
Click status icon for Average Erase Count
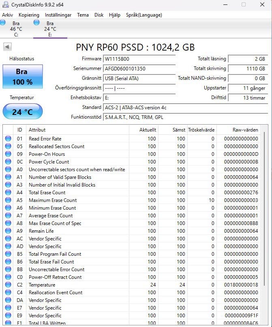[x=8, y=215]
